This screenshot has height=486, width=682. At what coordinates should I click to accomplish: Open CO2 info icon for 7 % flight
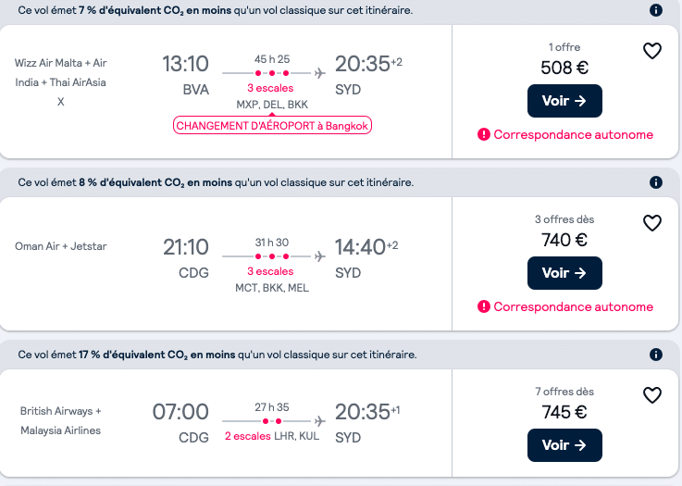656,10
